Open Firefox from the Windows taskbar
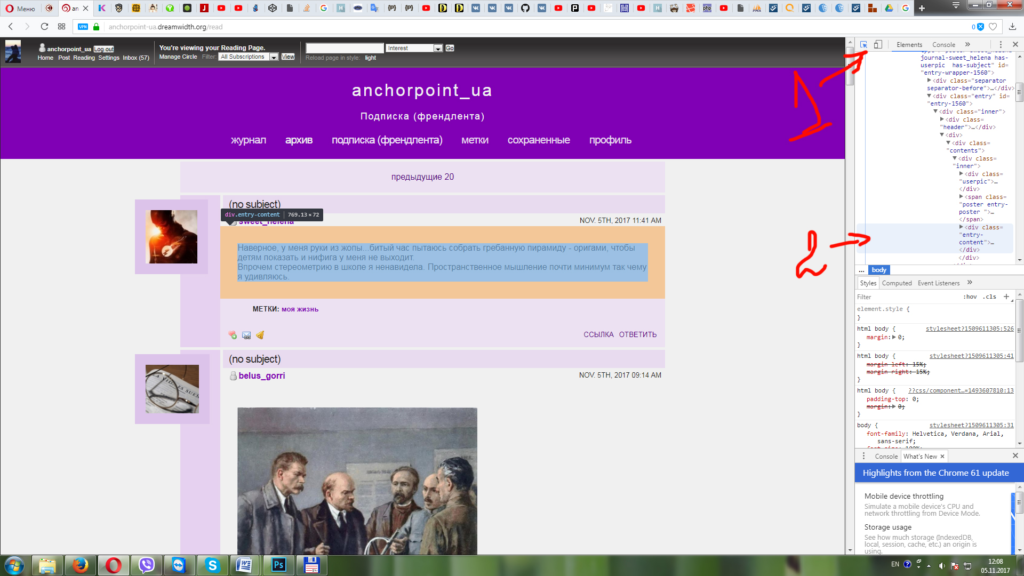Viewport: 1024px width, 576px height. [x=81, y=565]
